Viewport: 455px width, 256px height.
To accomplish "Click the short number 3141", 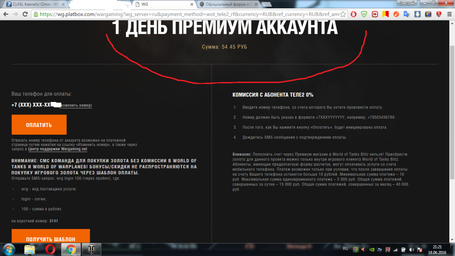I will (53, 221).
